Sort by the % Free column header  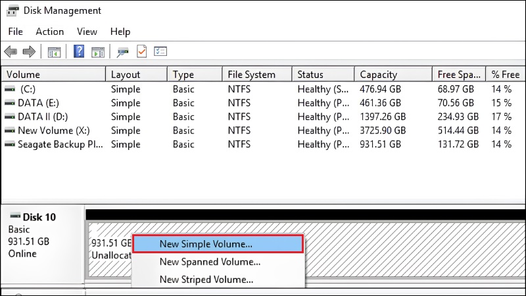coord(506,74)
